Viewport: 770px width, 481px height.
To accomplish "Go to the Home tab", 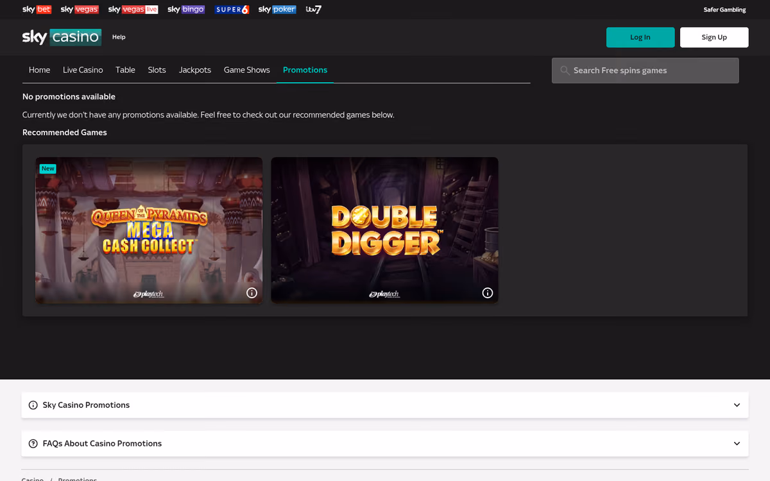I will pos(39,70).
